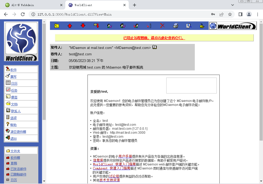Go to the 任务 tasks link

click(14, 91)
